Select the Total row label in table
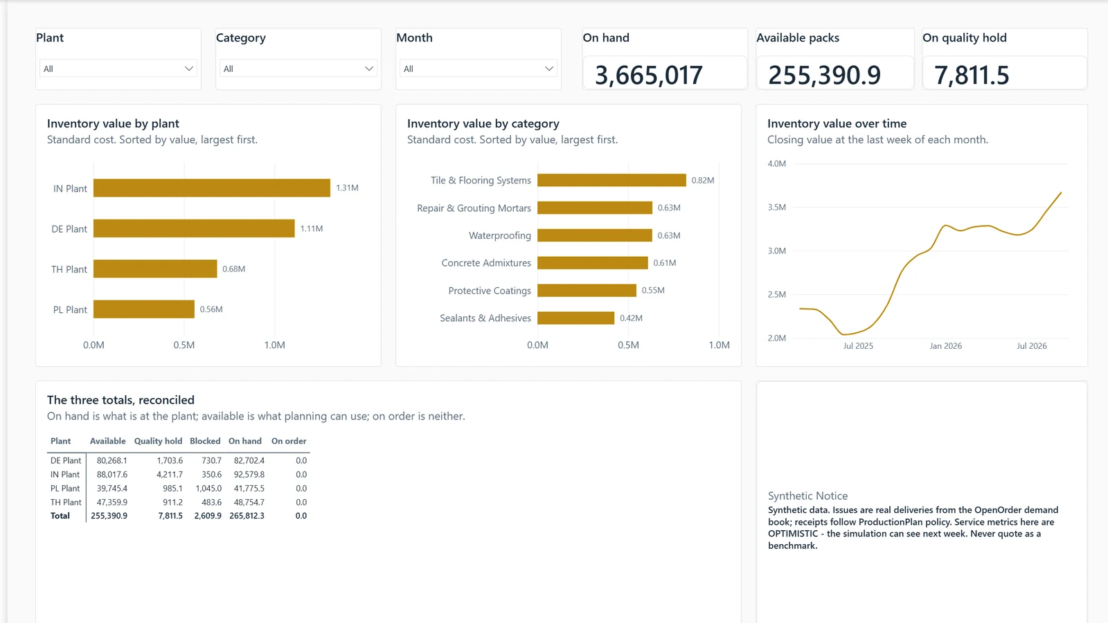 pos(60,516)
